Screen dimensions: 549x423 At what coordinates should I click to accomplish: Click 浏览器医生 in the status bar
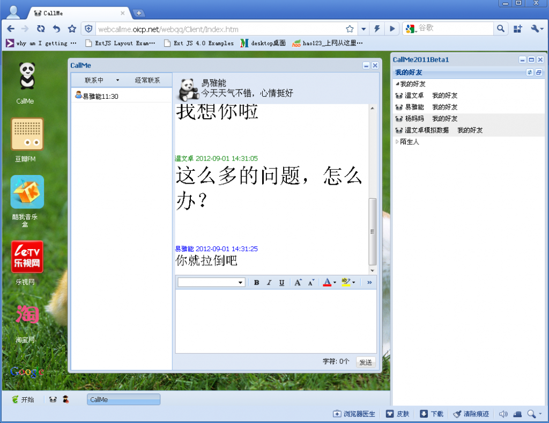point(354,414)
